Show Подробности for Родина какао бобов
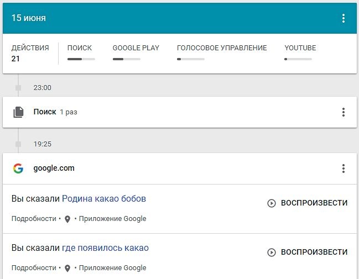This screenshot has height=279, width=359. [x=34, y=219]
